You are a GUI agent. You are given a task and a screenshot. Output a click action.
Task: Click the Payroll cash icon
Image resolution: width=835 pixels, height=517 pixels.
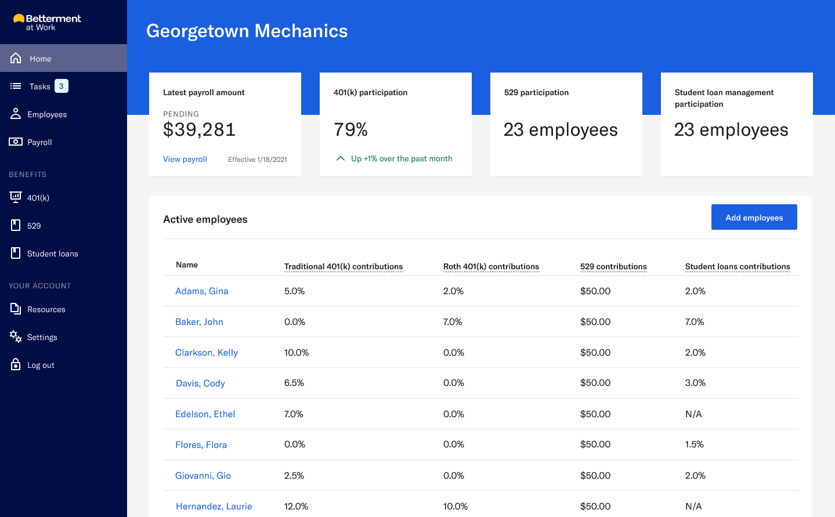pos(15,142)
